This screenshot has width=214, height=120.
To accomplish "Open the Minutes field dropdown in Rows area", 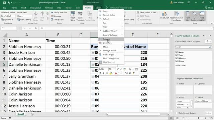I will (x=188, y=104).
